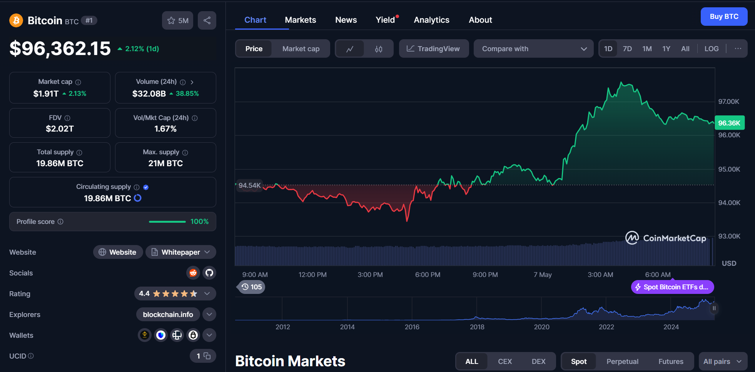755x372 pixels.
Task: Expand the Explorers dropdown chevron
Action: 209,314
